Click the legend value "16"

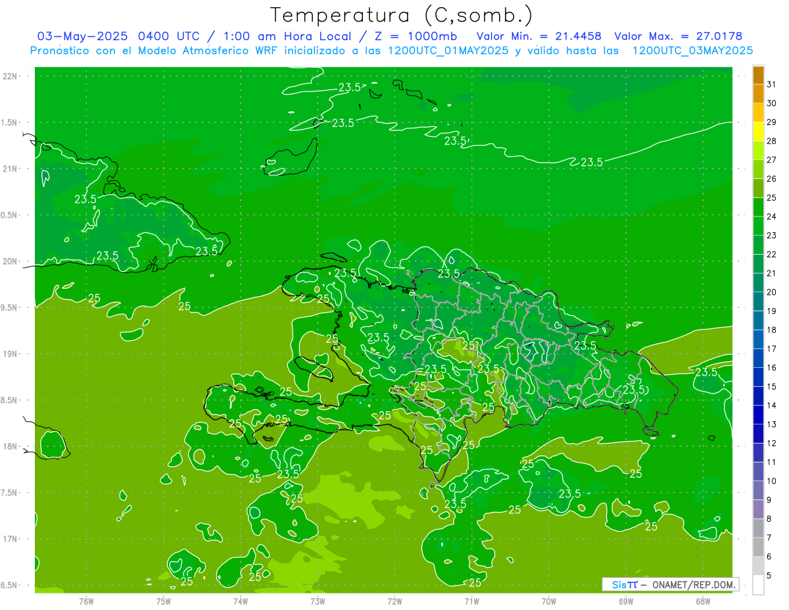tap(772, 368)
